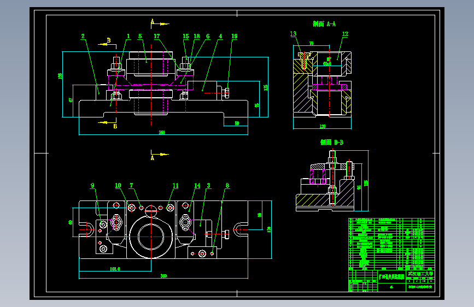This screenshot has height=307, width=474.
Task: Select part number 14 in plan view
Action: coord(197,186)
